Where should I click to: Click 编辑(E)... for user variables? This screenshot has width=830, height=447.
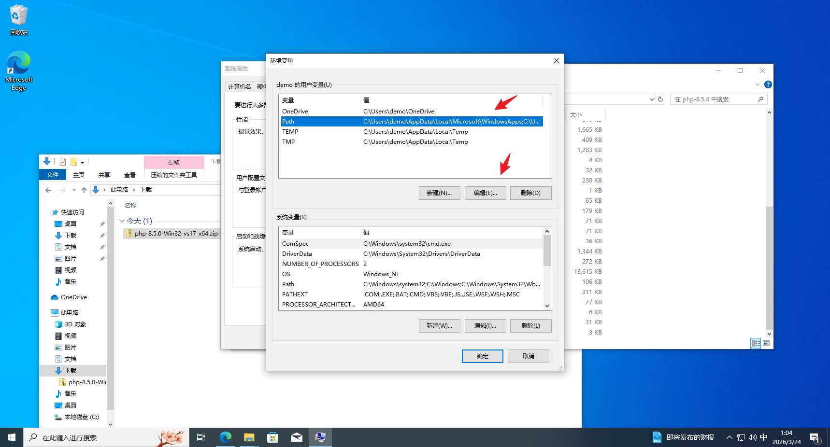(x=485, y=193)
